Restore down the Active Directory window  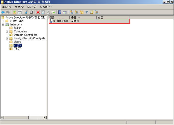[x=168, y=2]
